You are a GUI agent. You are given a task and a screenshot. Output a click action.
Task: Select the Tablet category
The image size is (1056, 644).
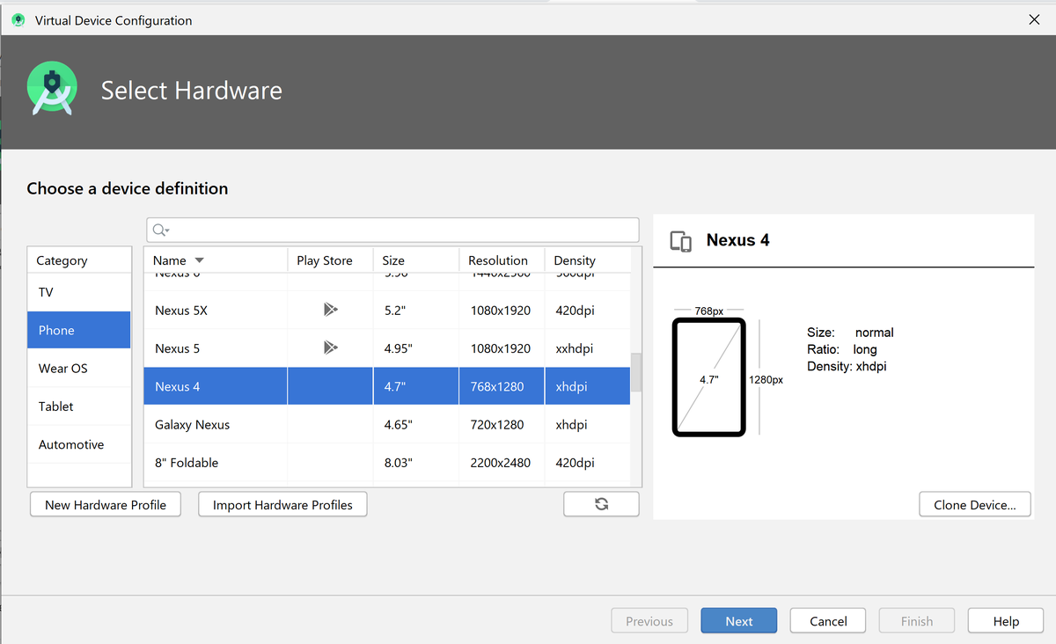55,406
